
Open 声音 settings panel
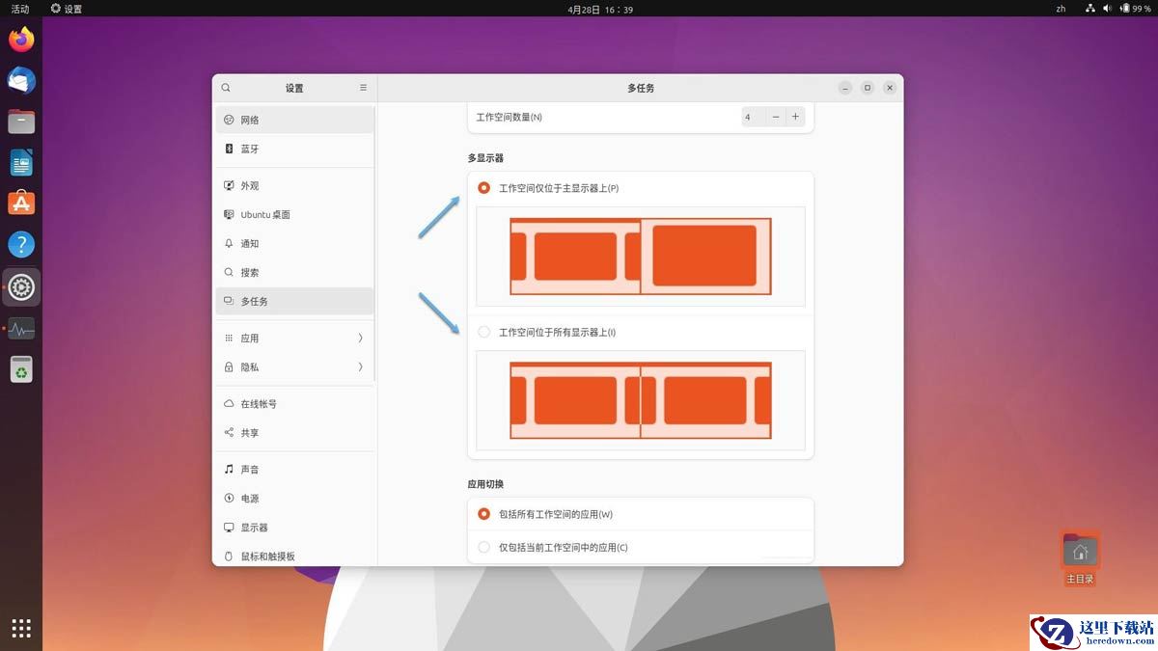[294, 469]
